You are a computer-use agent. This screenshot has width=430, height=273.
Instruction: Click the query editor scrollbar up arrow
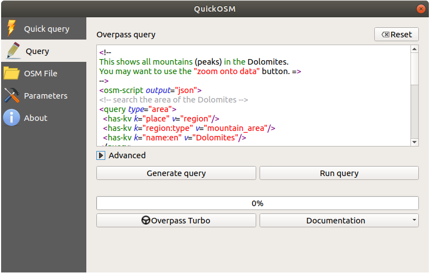coord(414,49)
